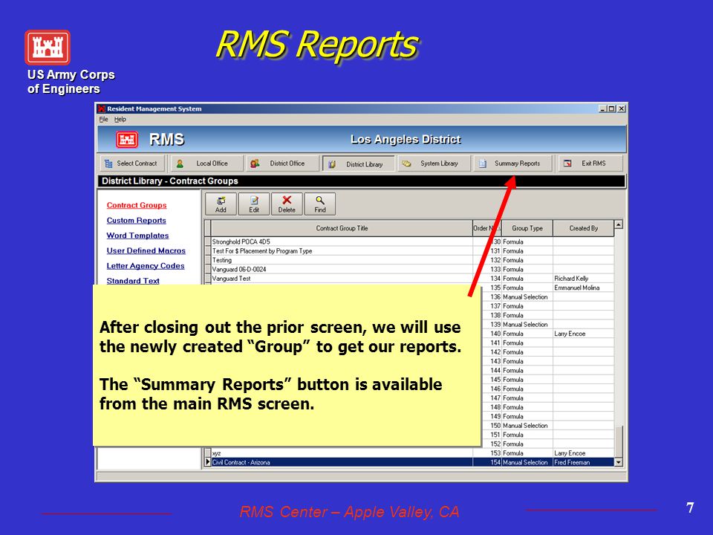Viewport: 713px width, 535px height.
Task: Click the Fred Freeman created-by cell
Action: [584, 462]
